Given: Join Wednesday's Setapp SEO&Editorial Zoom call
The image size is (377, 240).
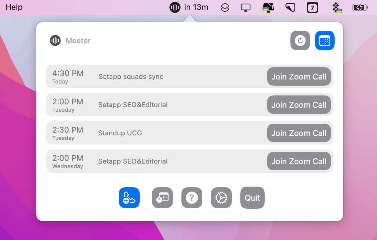Looking at the screenshot, I should click(x=298, y=161).
